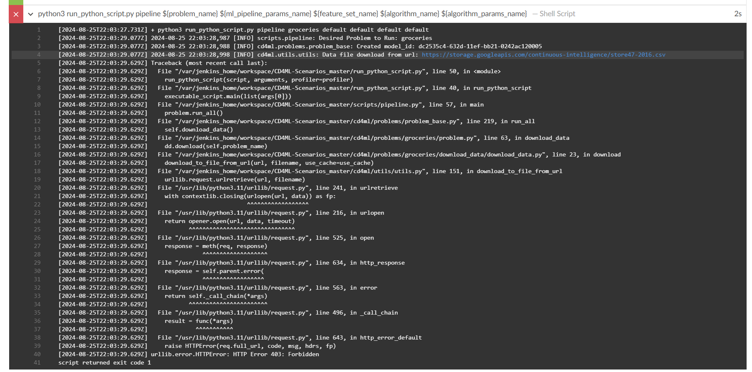Click line number 41 of the log
The image size is (752, 372).
coord(37,363)
